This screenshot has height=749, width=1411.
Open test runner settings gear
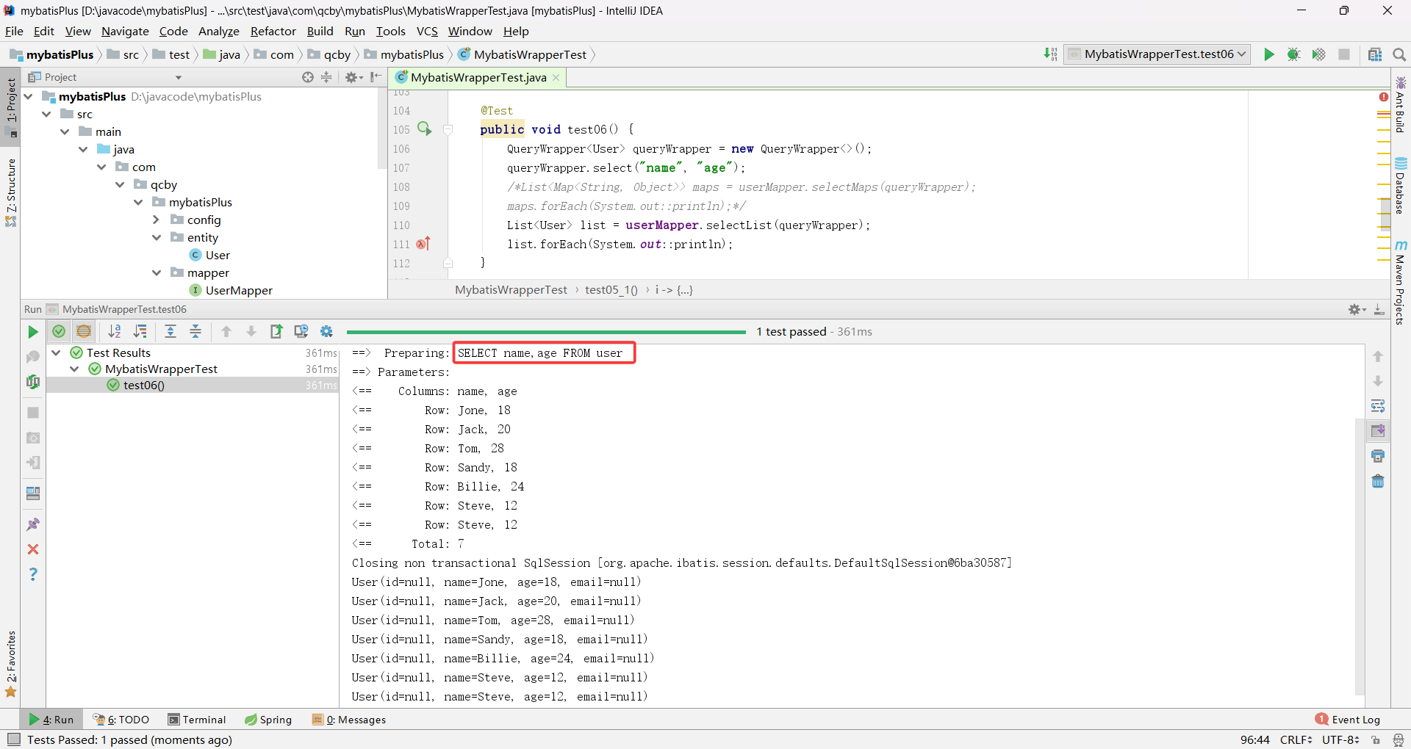[x=327, y=332]
